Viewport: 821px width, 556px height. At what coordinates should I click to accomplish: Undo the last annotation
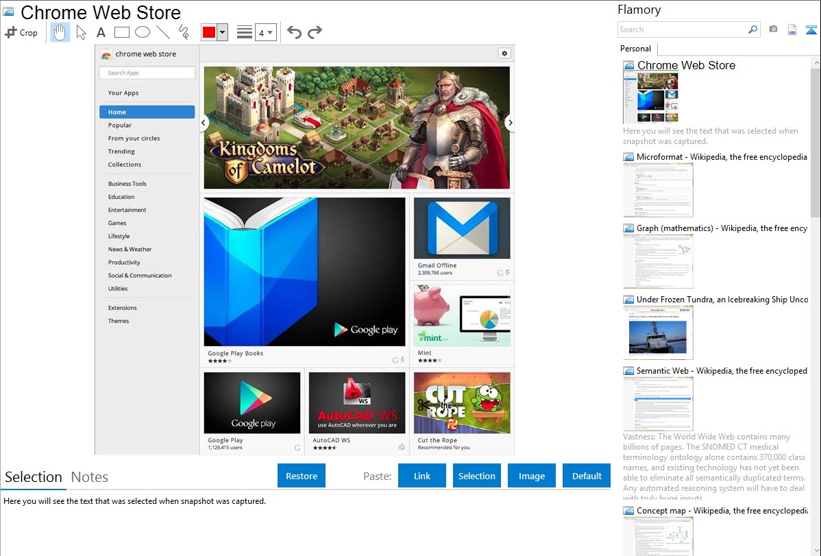click(294, 32)
